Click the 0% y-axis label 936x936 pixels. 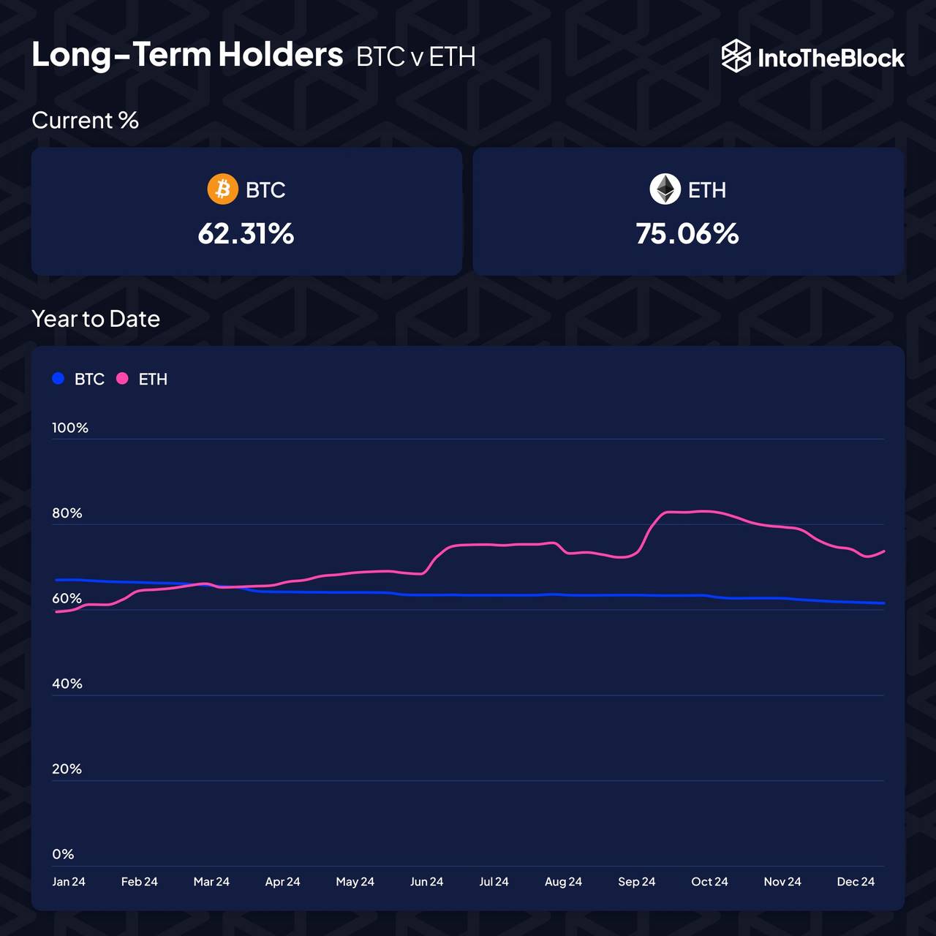[63, 854]
